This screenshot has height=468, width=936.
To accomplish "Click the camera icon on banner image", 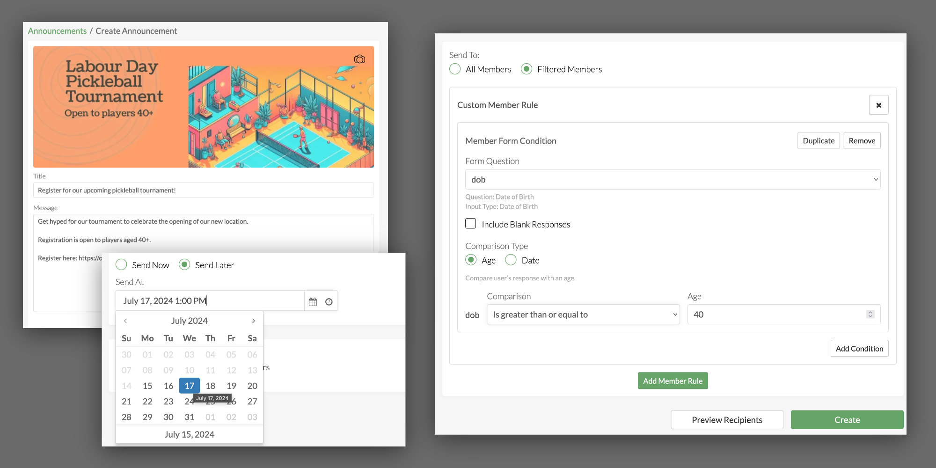I will coord(359,59).
